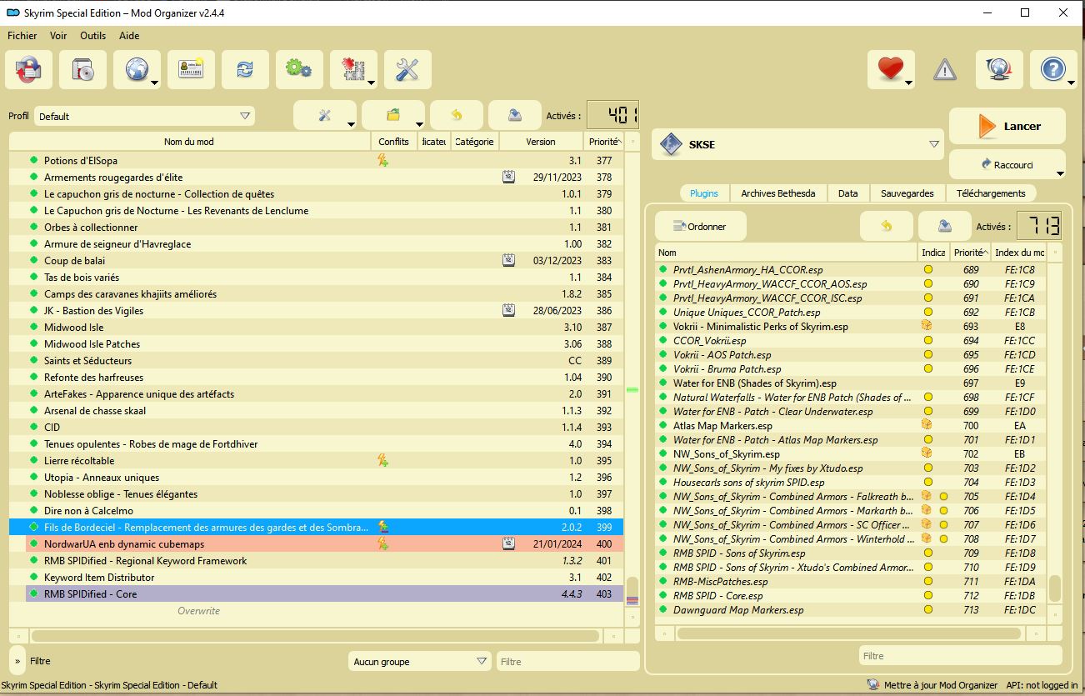Click the Lancer button
The width and height of the screenshot is (1085, 696).
[1007, 126]
